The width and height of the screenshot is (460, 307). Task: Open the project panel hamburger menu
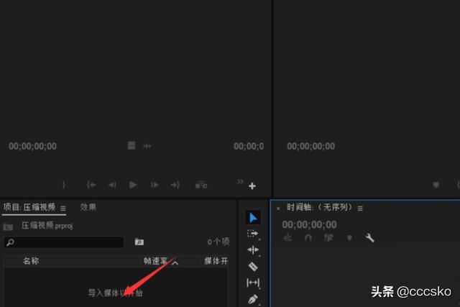coord(63,208)
